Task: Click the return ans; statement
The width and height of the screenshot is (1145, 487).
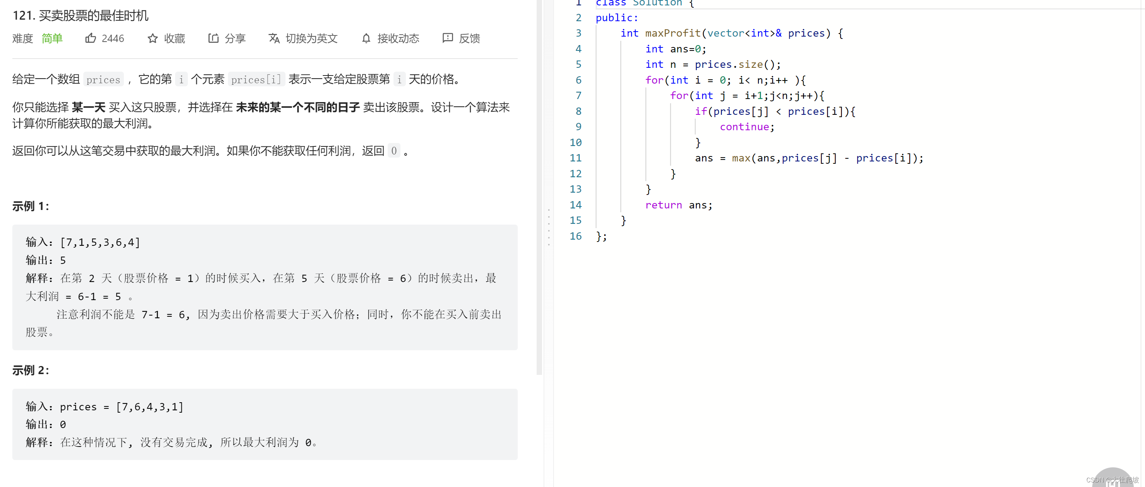Action: point(679,205)
